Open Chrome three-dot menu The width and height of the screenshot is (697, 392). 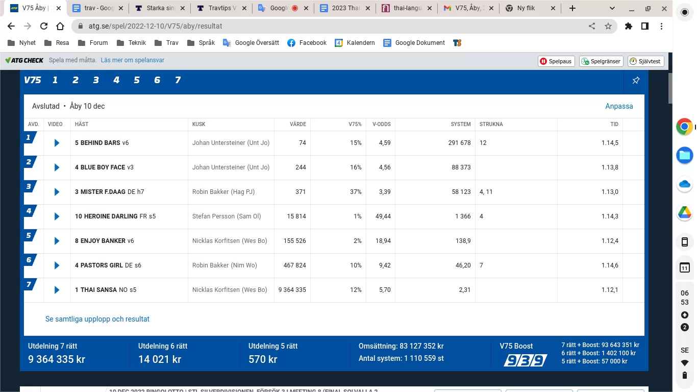661,26
